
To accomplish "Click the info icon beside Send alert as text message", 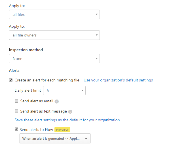I will [70, 111].
